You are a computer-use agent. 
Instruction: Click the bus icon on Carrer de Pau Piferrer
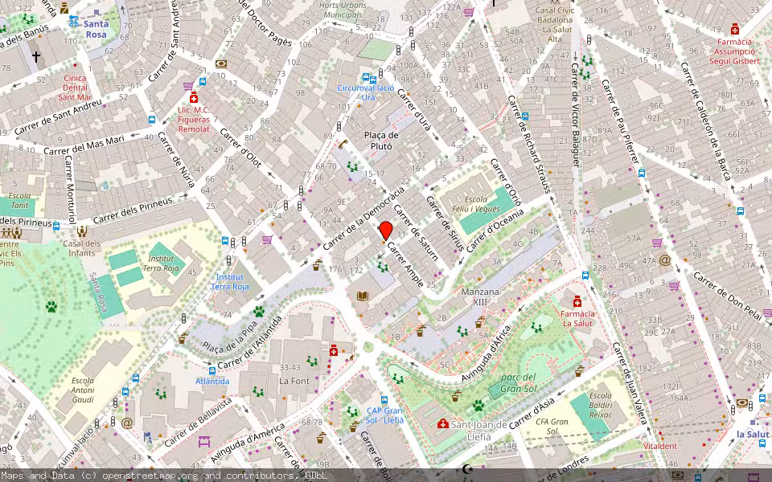click(x=642, y=173)
